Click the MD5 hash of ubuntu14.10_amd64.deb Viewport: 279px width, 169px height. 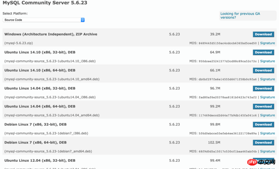pyautogui.click(x=228, y=79)
